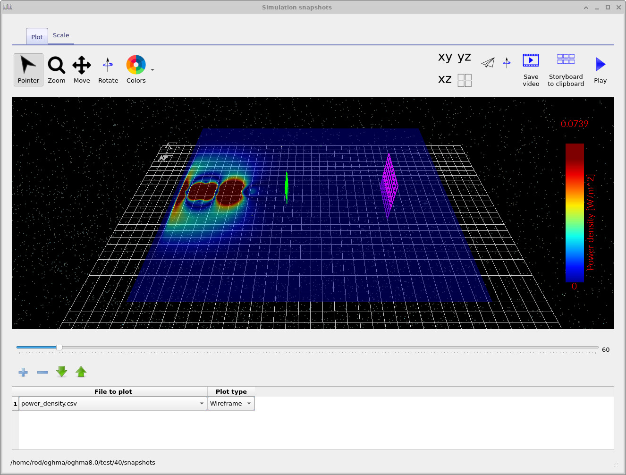Move the plot row down with green arrow

coord(61,372)
